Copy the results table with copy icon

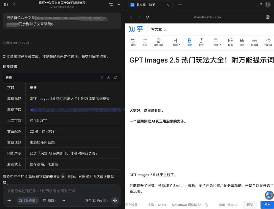click(x=101, y=78)
